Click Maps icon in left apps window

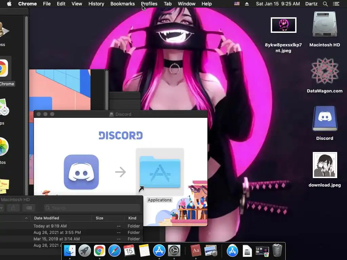pos(4,107)
